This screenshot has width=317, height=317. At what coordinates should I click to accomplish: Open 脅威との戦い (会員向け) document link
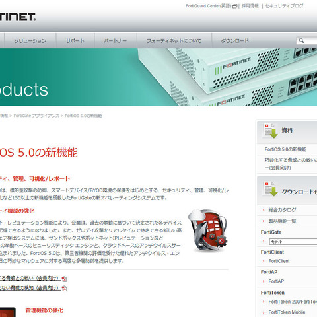[30, 279]
